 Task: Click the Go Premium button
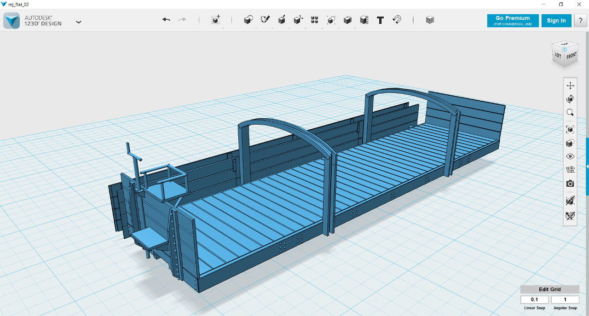[x=513, y=21]
